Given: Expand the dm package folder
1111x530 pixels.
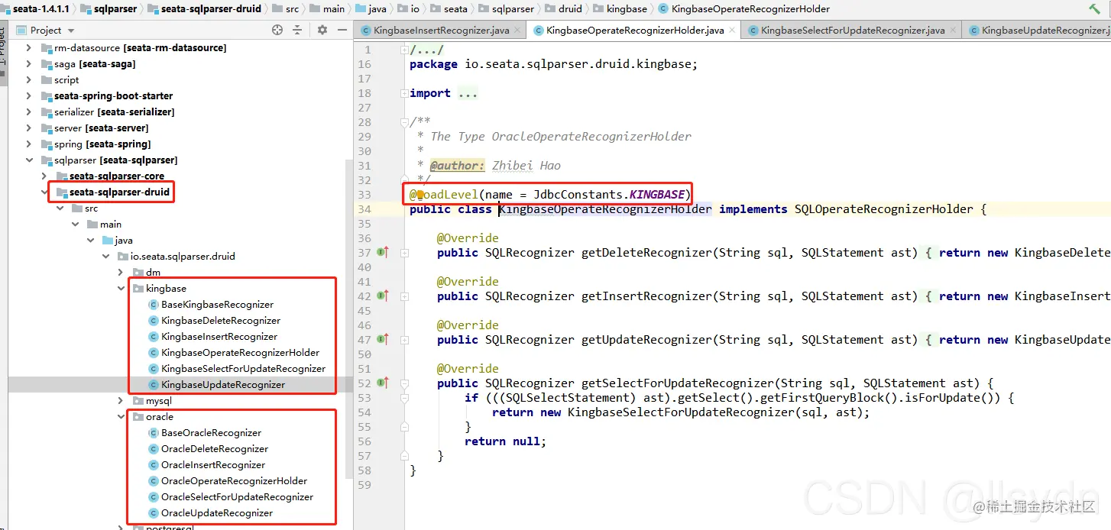Looking at the screenshot, I should point(121,272).
